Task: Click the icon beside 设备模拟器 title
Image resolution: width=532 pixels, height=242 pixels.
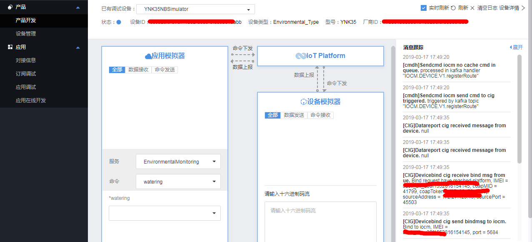Action: 304,101
